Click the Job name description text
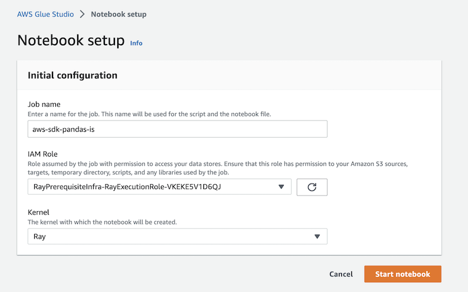 (149, 114)
